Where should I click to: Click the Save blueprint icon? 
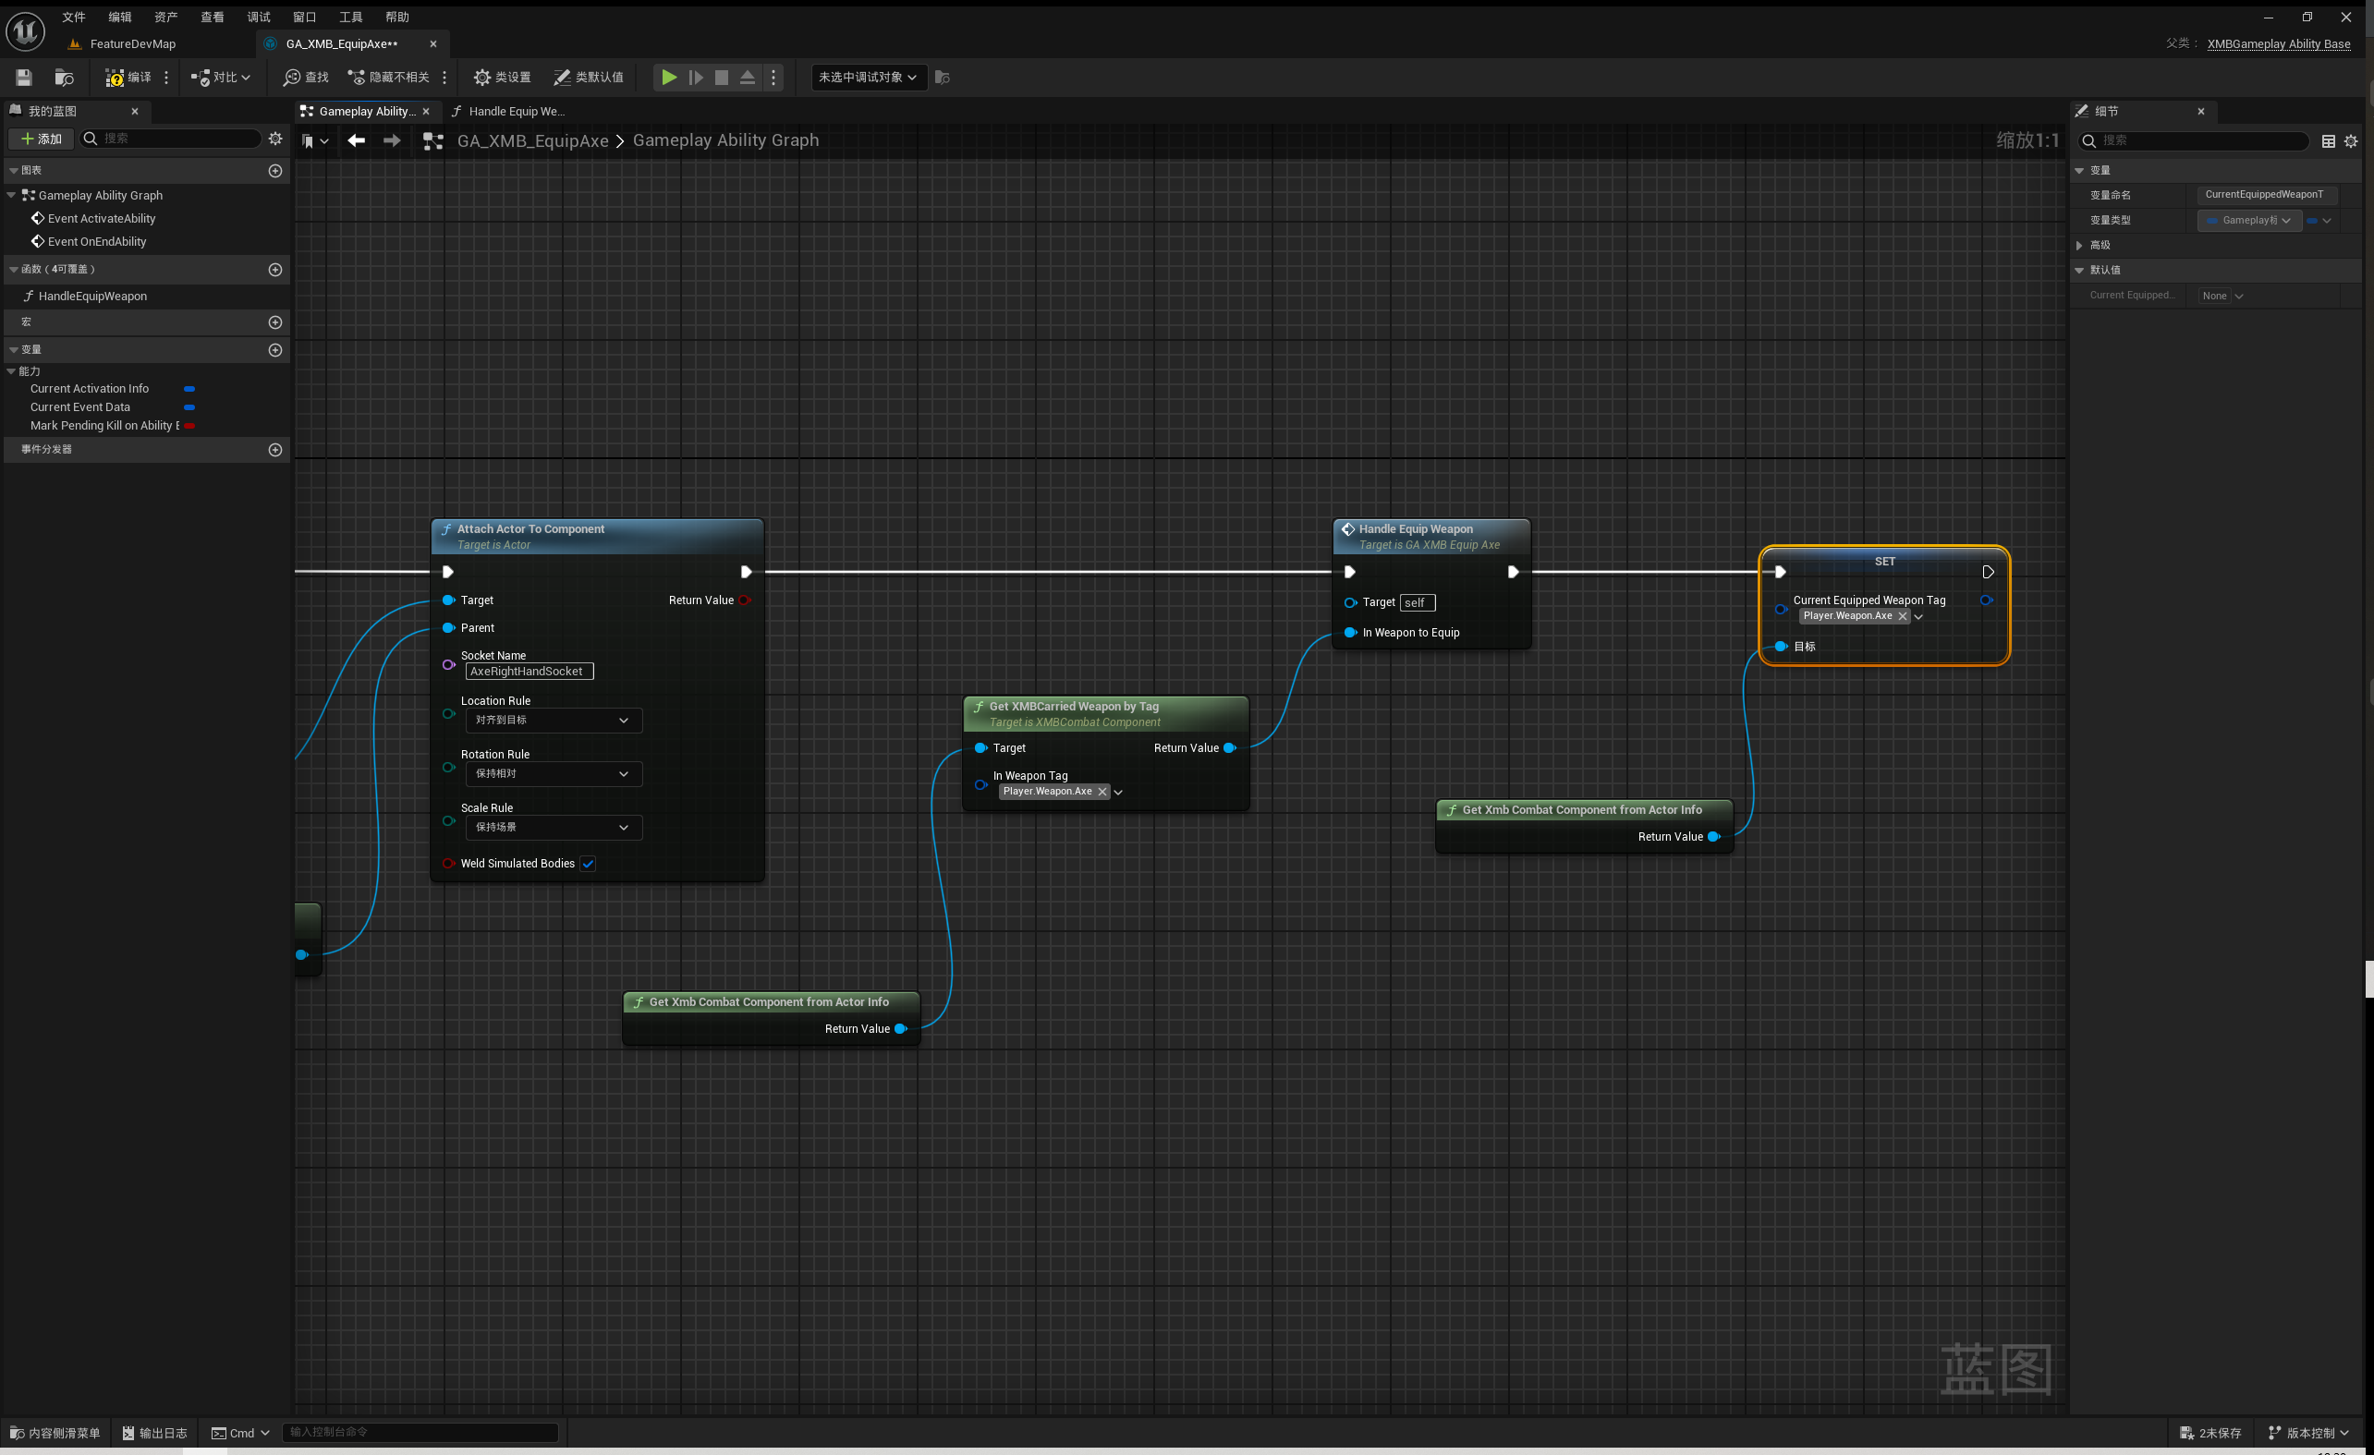(x=24, y=77)
